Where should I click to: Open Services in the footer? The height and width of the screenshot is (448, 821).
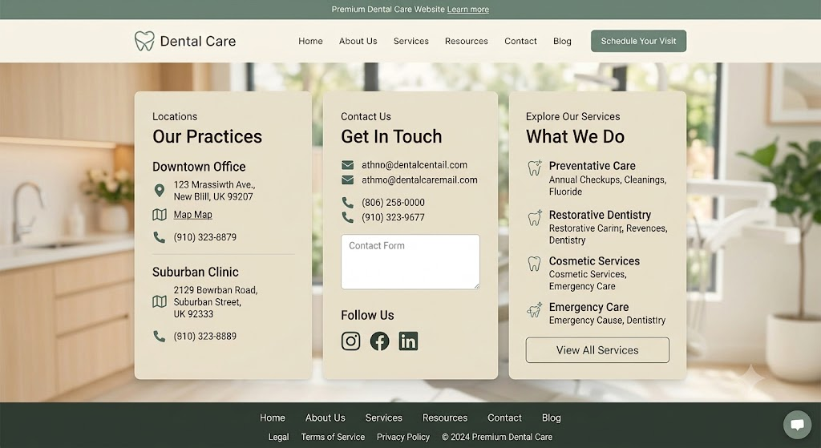tap(384, 418)
